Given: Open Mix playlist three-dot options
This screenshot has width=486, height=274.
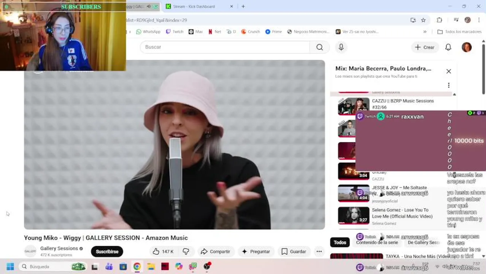Looking at the screenshot, I should 449,85.
